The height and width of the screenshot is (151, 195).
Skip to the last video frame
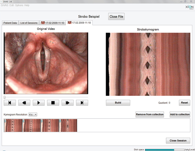pos(82,103)
